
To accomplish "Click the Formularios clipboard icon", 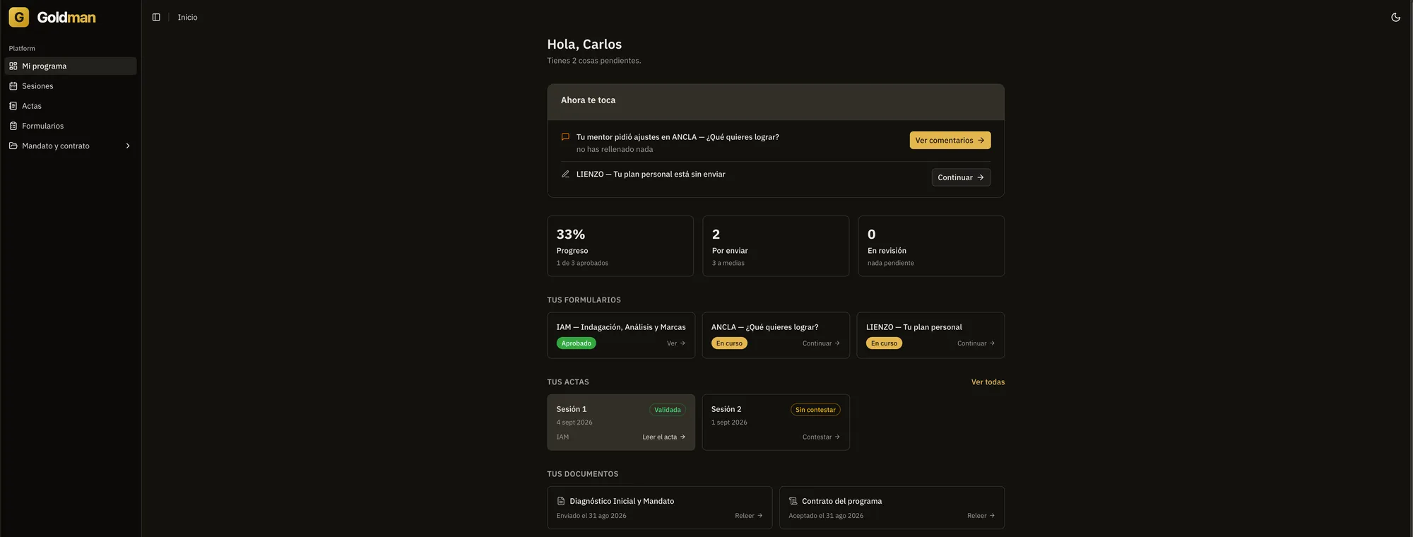I will 13,126.
